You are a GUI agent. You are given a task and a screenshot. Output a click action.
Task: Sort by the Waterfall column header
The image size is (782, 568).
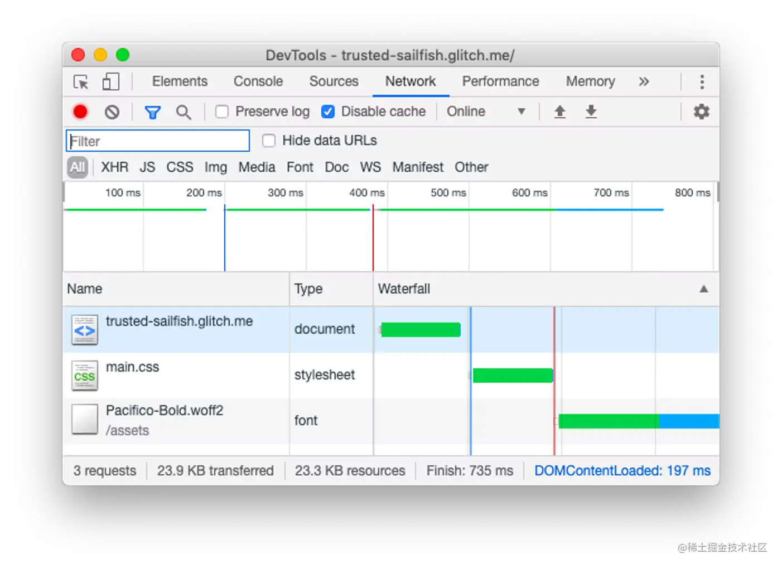(x=546, y=289)
